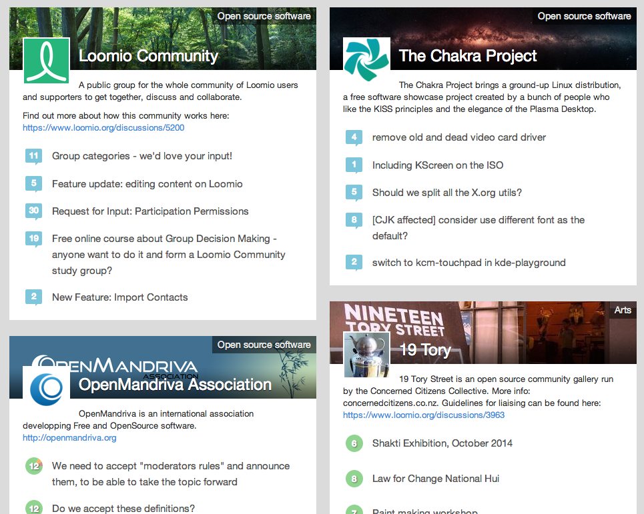Open 'Feature update: editing content on Loomio'
This screenshot has width=644, height=514.
point(147,184)
